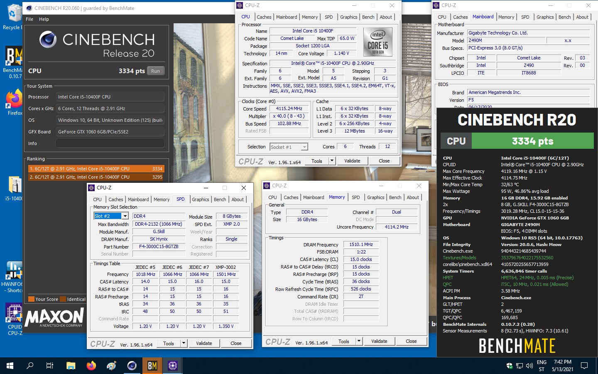Click Close in the CPU-Z Memory window
The width and height of the screenshot is (598, 374).
pyautogui.click(x=411, y=341)
